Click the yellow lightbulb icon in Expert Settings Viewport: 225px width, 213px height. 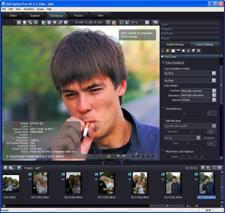point(168,51)
